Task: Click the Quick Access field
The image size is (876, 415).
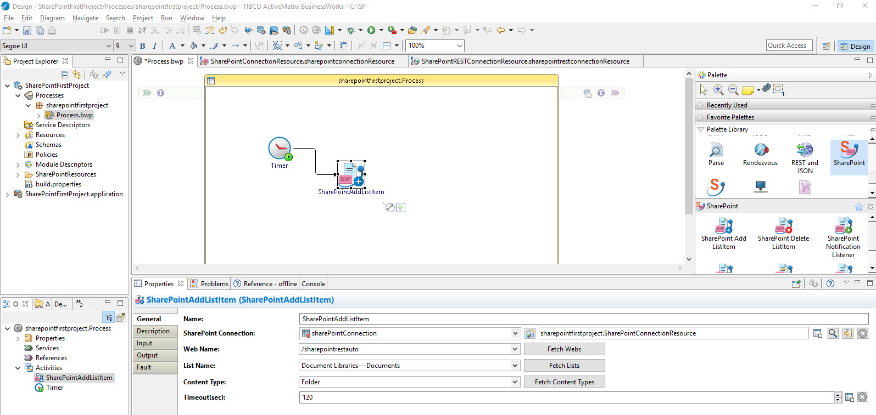Action: (x=789, y=46)
